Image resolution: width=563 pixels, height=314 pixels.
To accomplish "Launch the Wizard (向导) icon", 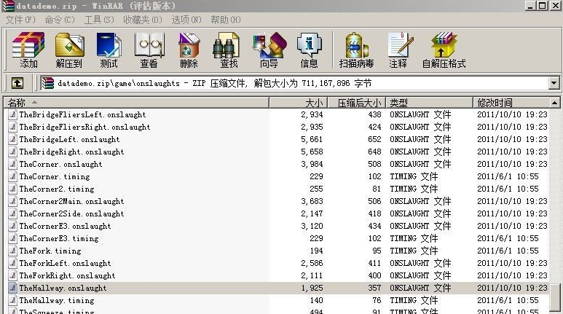I will 269,50.
